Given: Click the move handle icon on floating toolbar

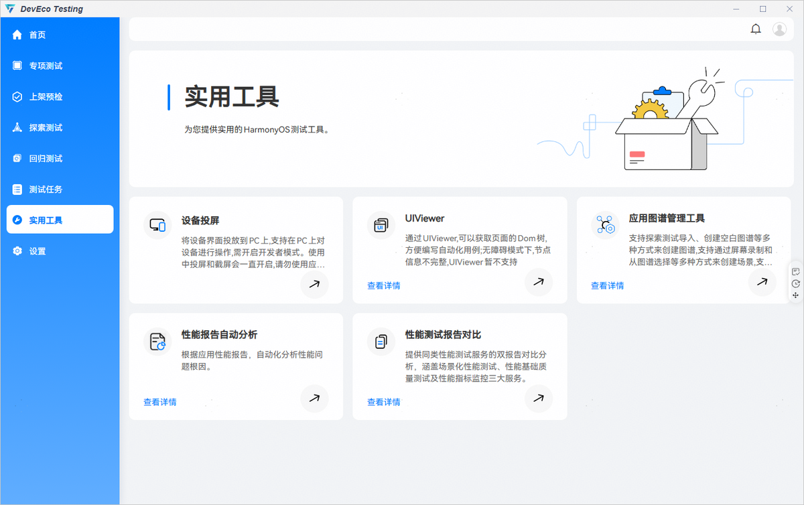Looking at the screenshot, I should pos(795,295).
